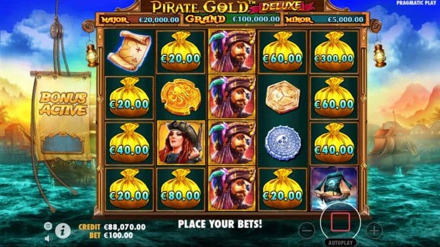The image size is (440, 247).
Task: Click the bronze hexagonal coin symbol
Action: coord(283,97)
